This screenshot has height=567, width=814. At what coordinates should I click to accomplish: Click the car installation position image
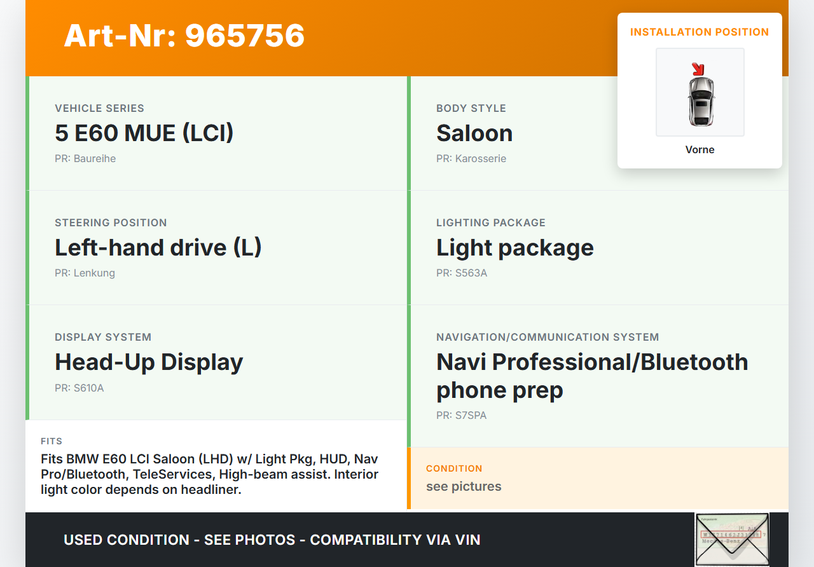tap(700, 93)
